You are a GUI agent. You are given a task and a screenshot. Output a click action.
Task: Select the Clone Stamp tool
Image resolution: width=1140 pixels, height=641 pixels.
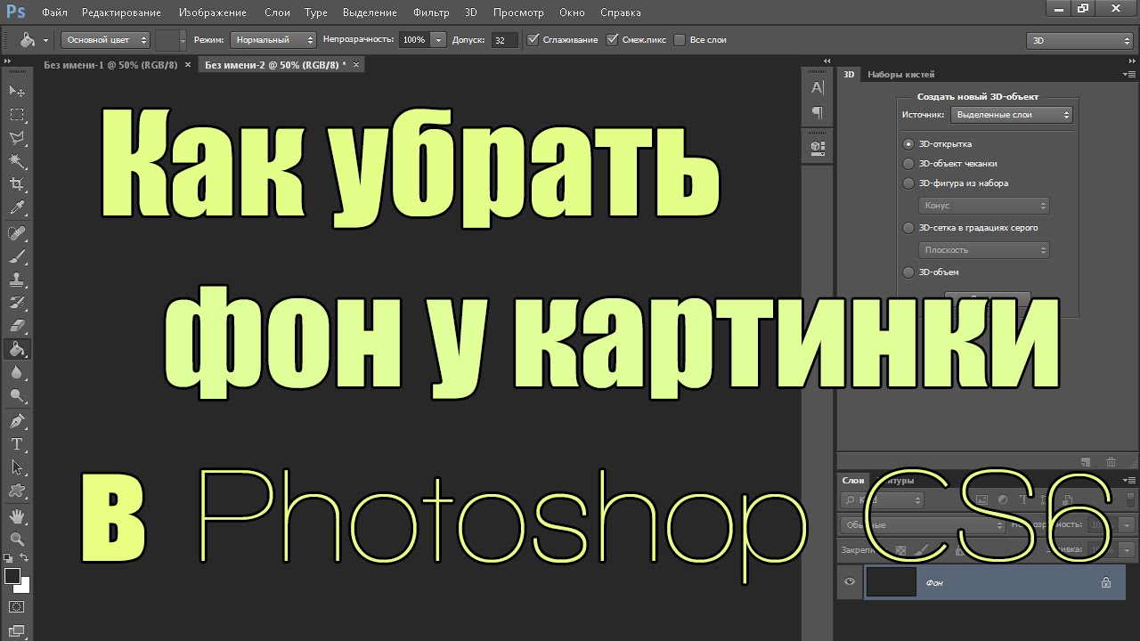tap(17, 280)
